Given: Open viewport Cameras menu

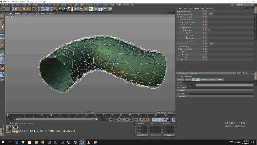Looking at the screenshot, I should 17,13.
